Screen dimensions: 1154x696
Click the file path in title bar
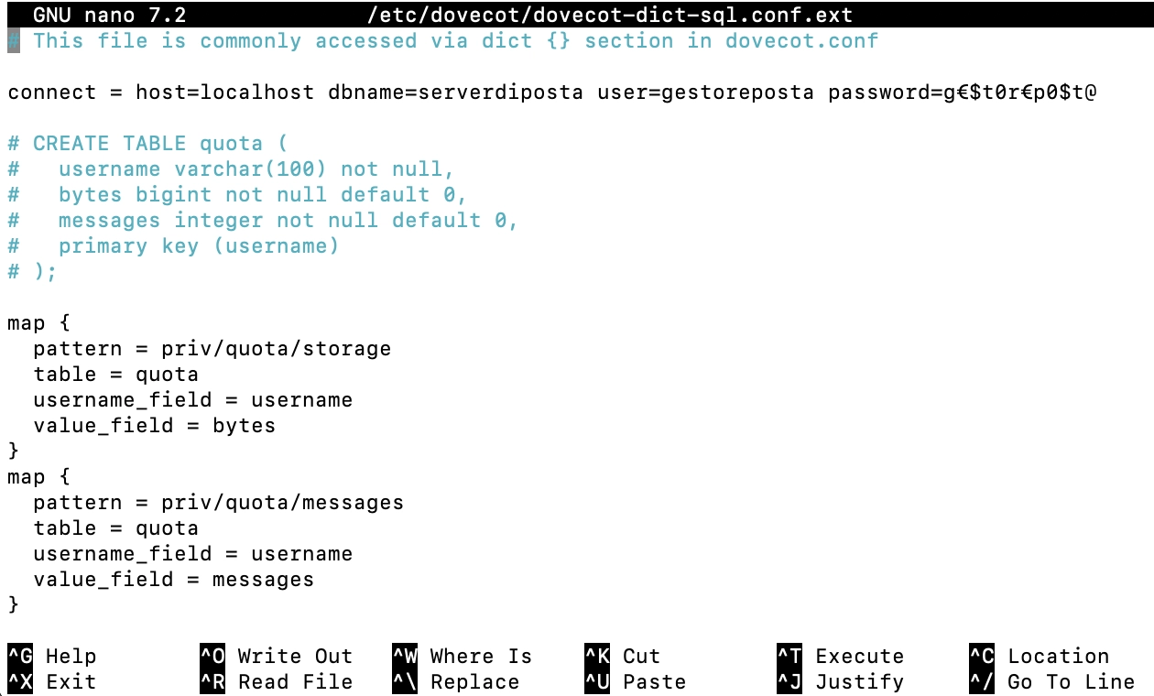pos(608,16)
